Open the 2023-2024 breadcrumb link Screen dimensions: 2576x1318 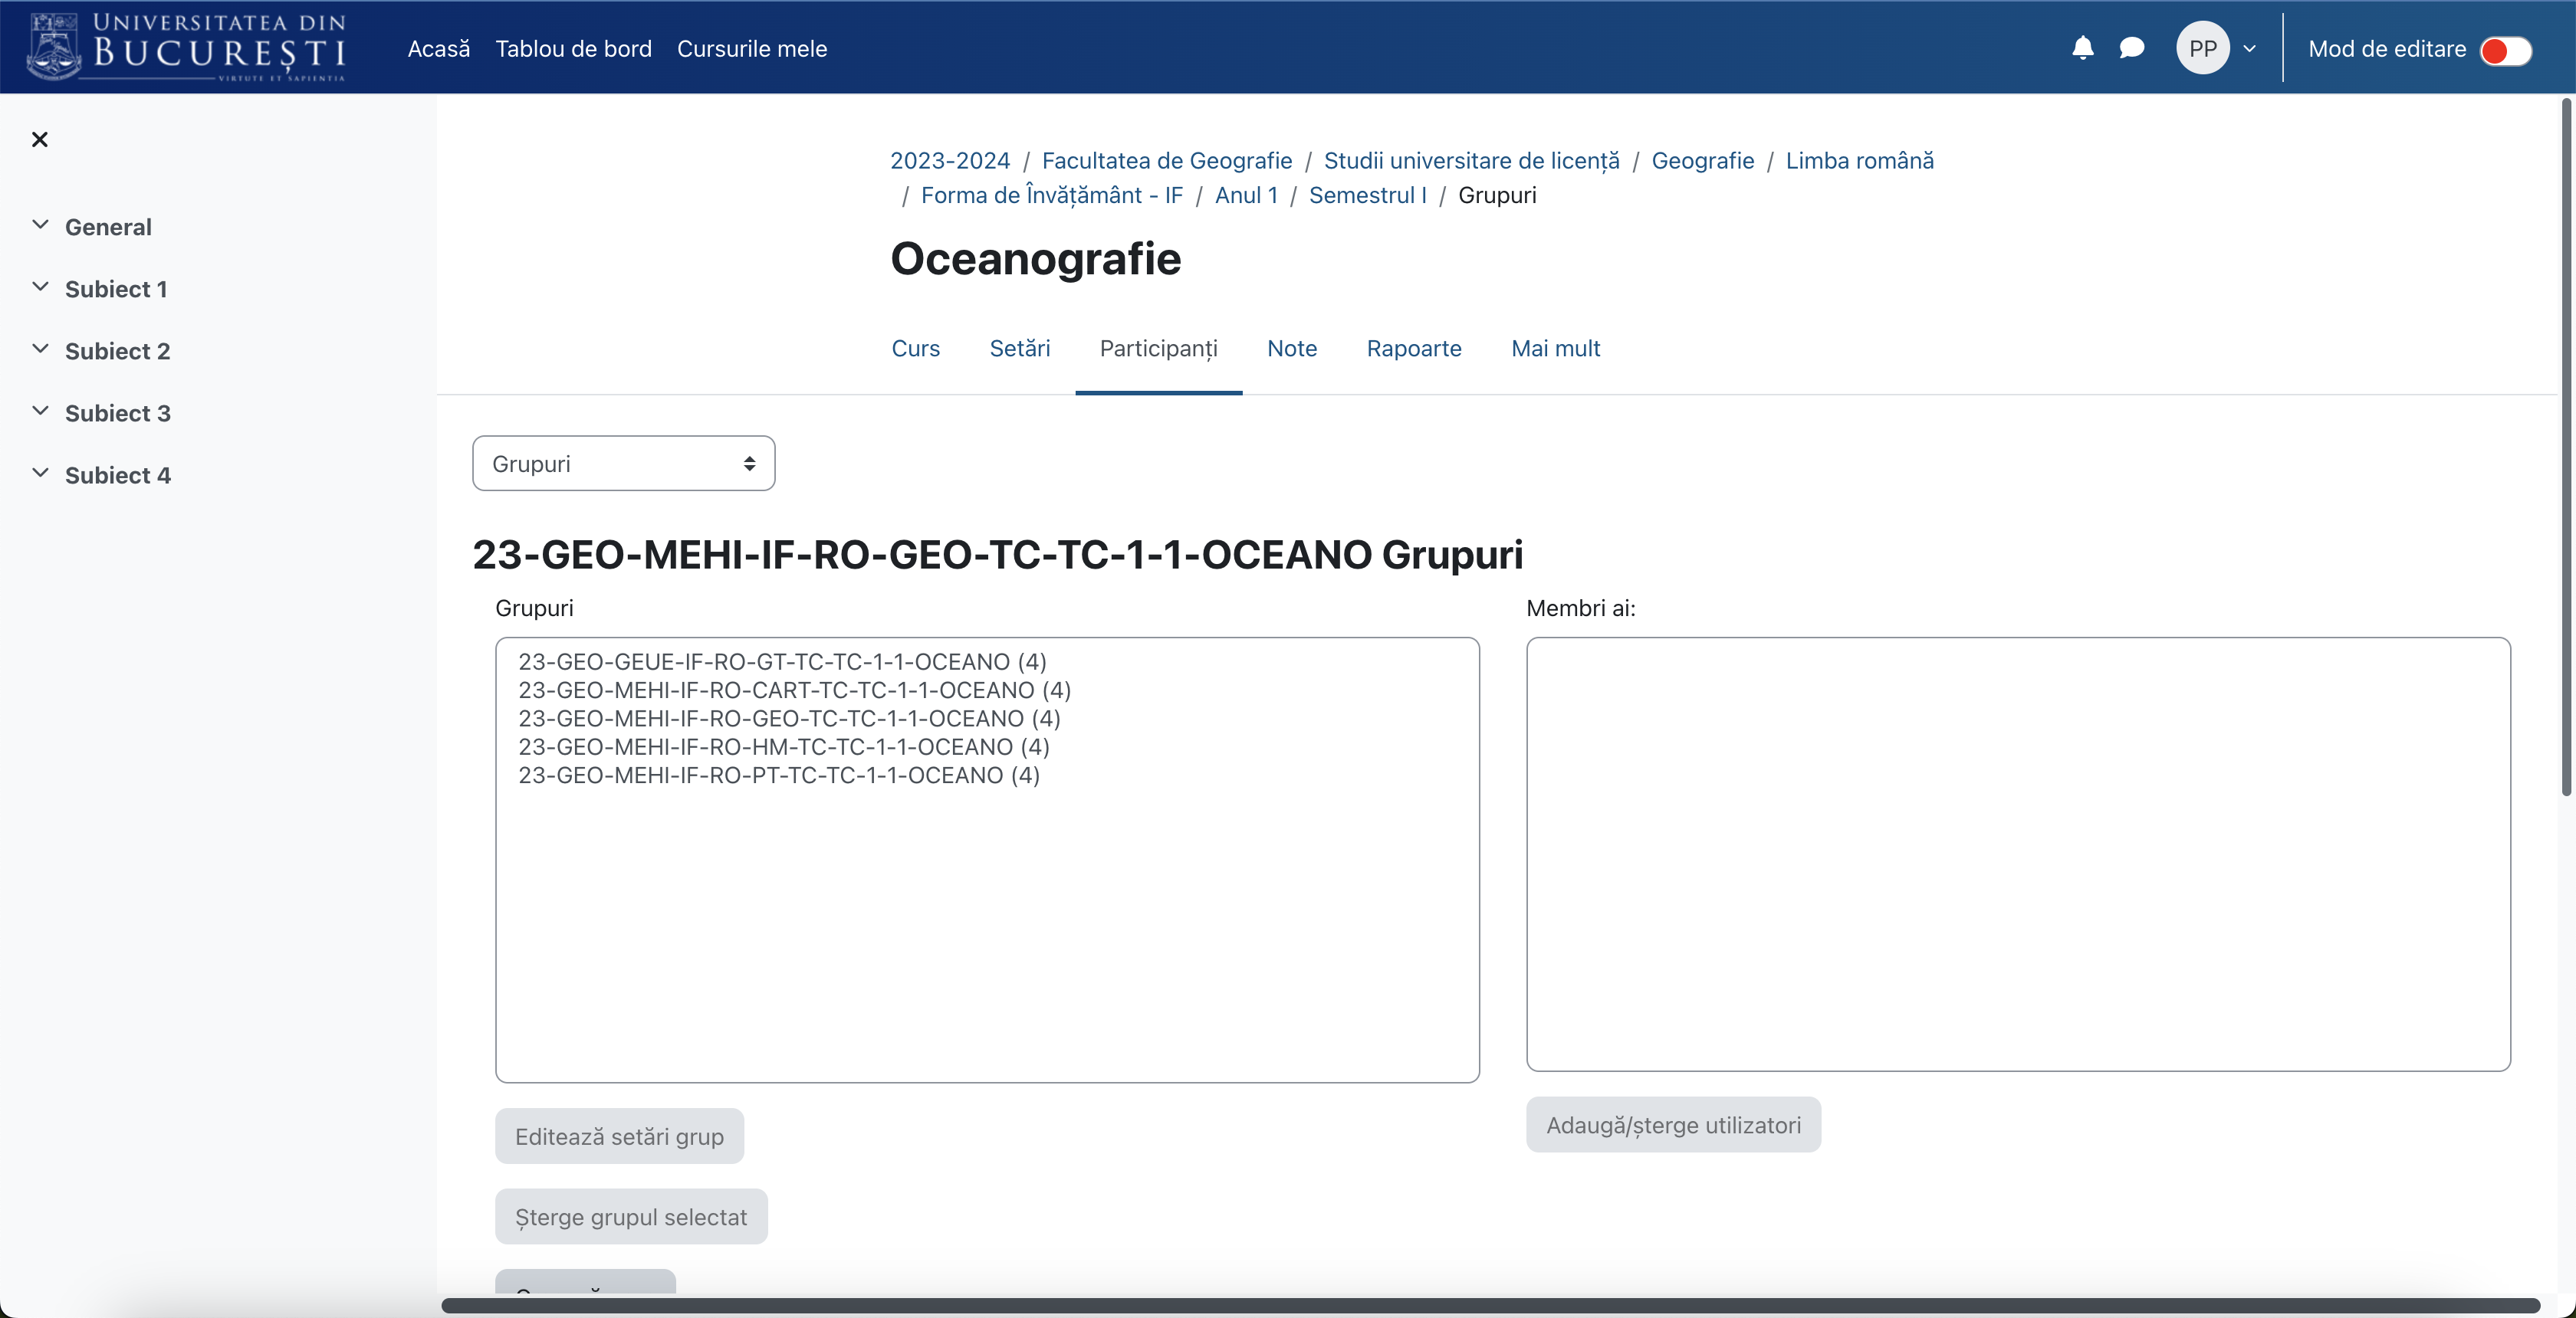(x=950, y=160)
